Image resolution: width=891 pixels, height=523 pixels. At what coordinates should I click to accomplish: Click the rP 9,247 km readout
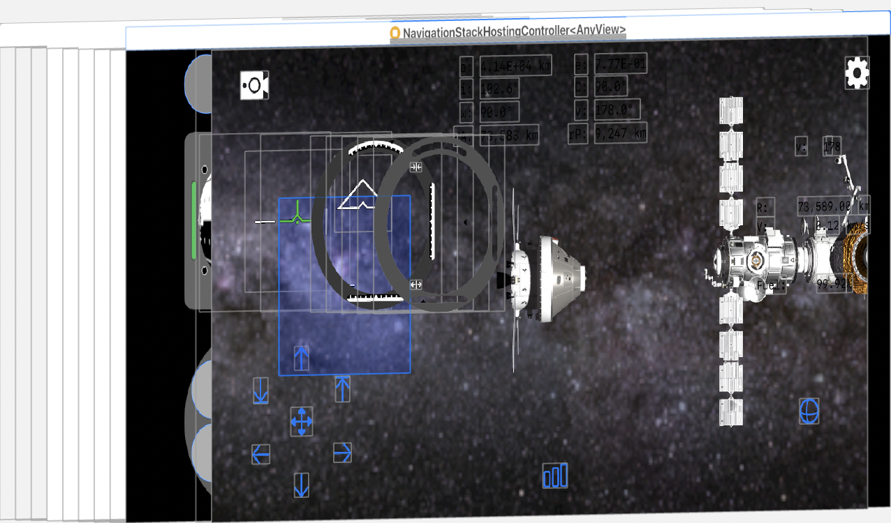pos(620,132)
